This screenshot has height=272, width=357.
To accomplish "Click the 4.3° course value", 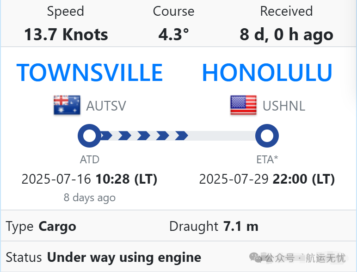I will [174, 35].
